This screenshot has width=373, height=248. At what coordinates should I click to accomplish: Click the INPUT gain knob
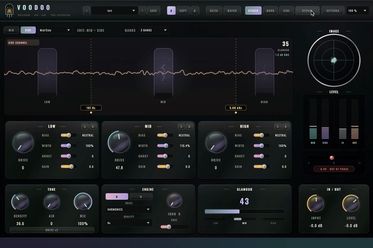point(316,203)
